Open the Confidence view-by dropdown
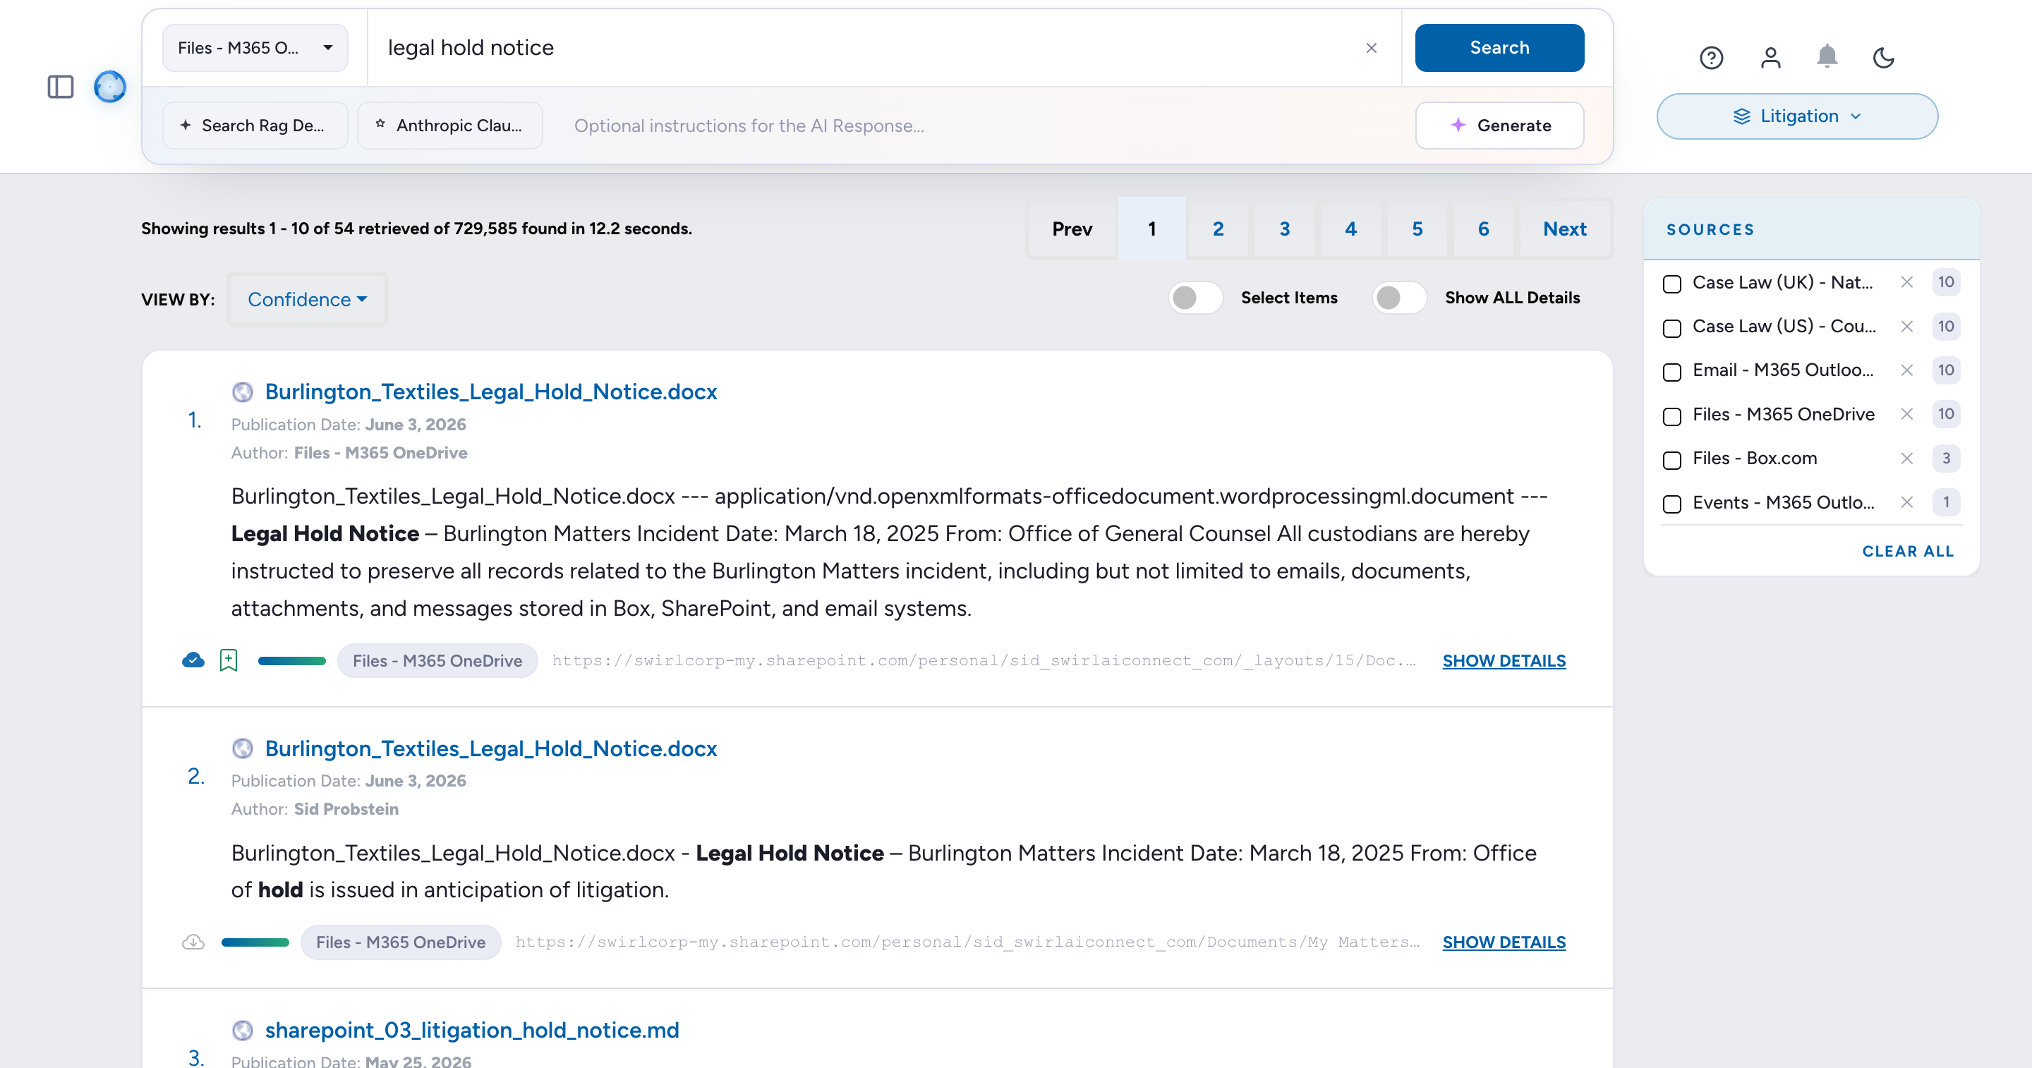 [x=307, y=299]
